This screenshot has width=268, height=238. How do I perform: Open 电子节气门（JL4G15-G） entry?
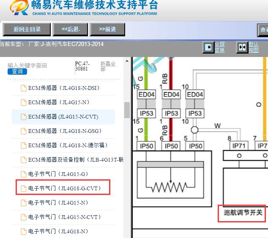point(58,174)
